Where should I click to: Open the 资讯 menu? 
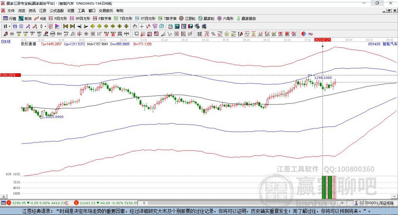(x=32, y=10)
